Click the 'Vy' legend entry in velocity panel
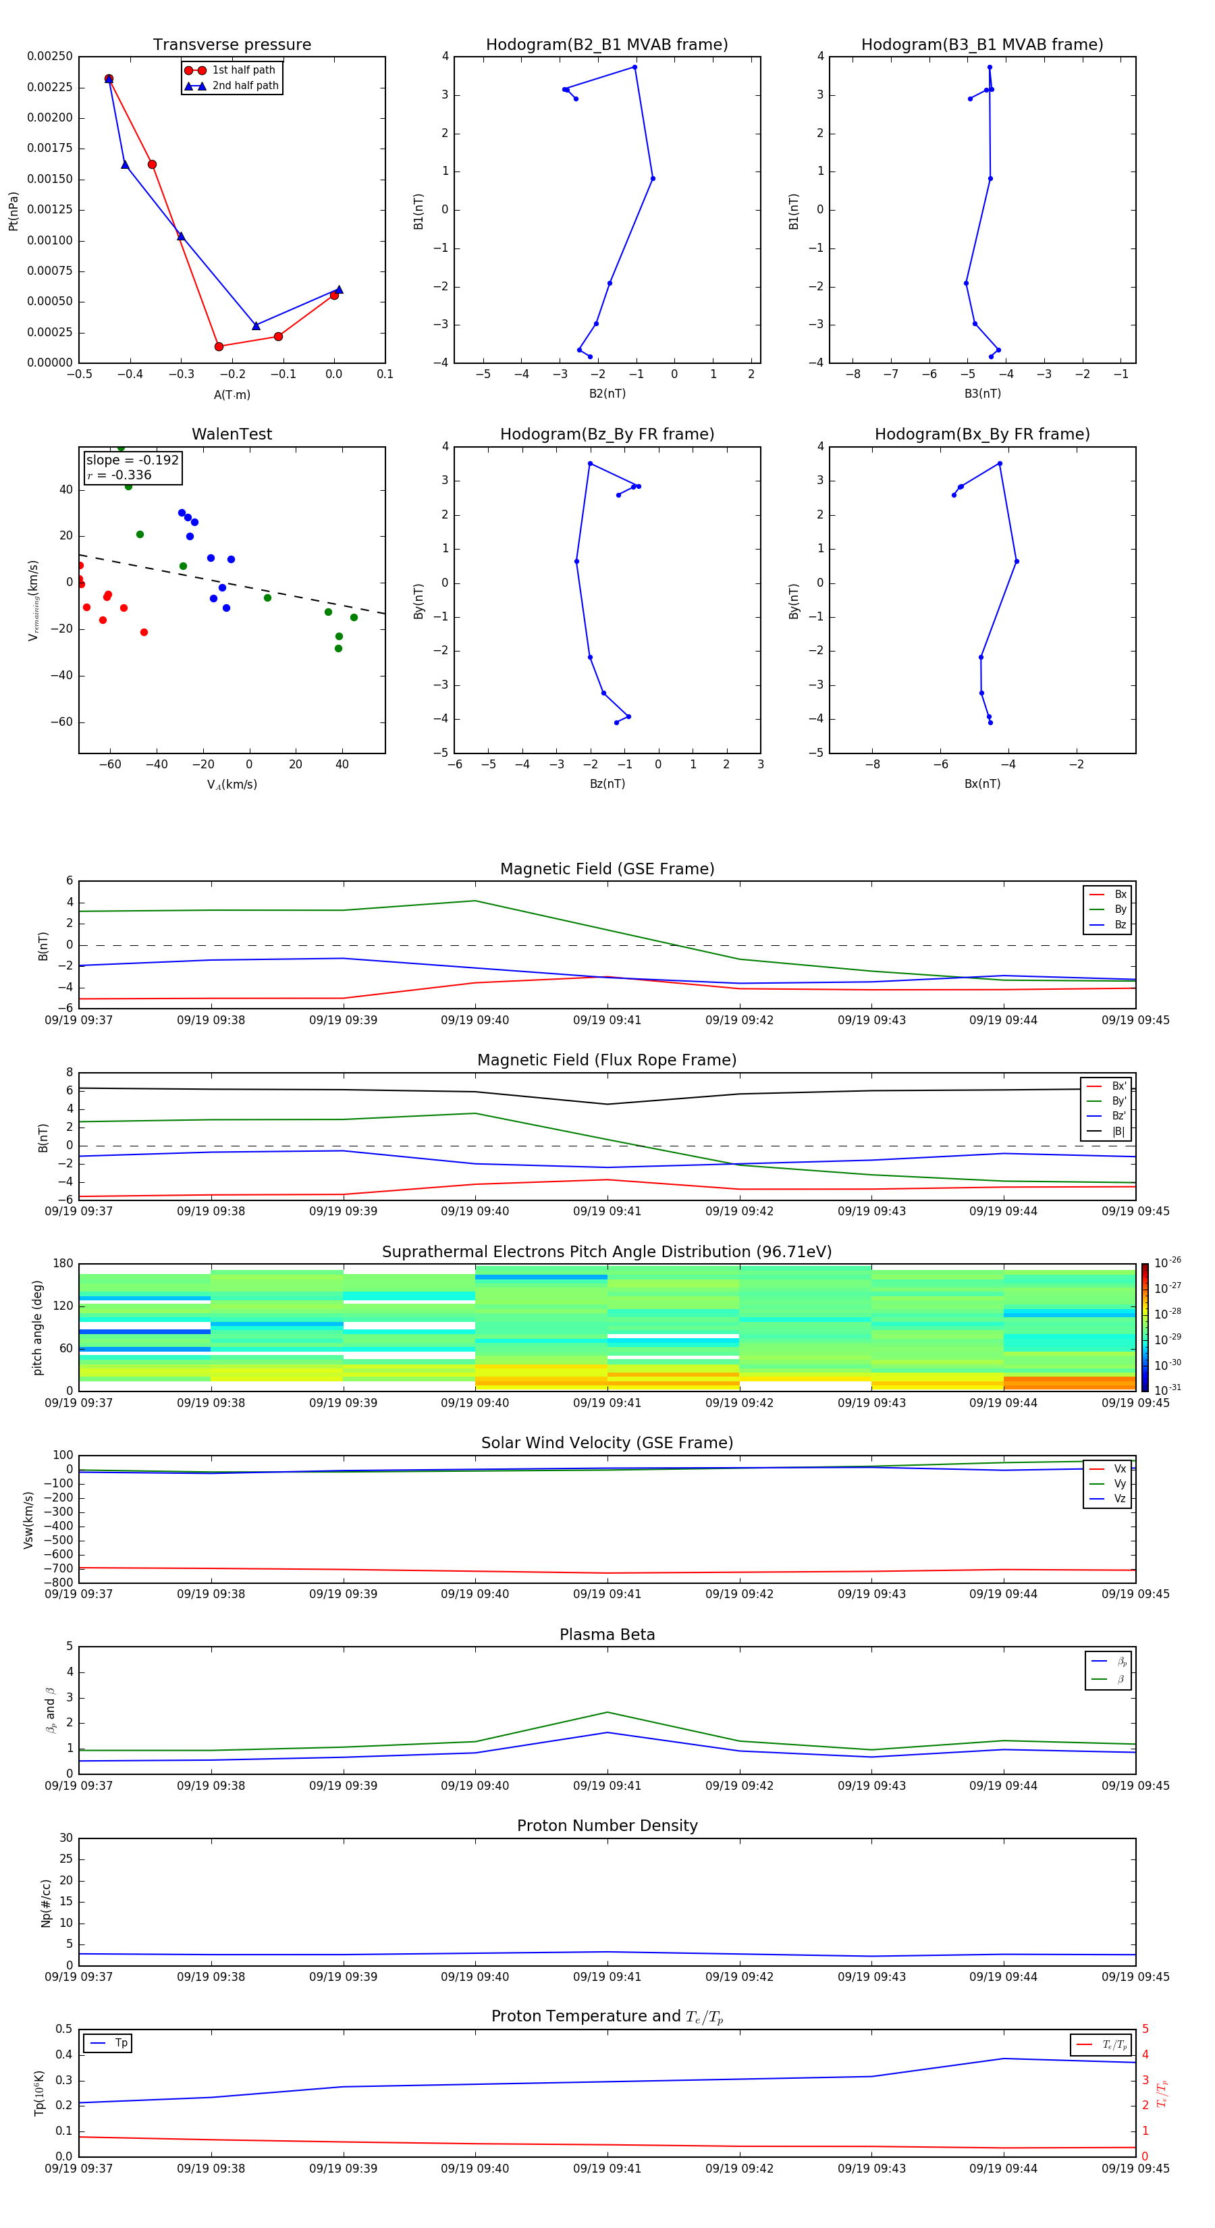 pos(1108,1483)
